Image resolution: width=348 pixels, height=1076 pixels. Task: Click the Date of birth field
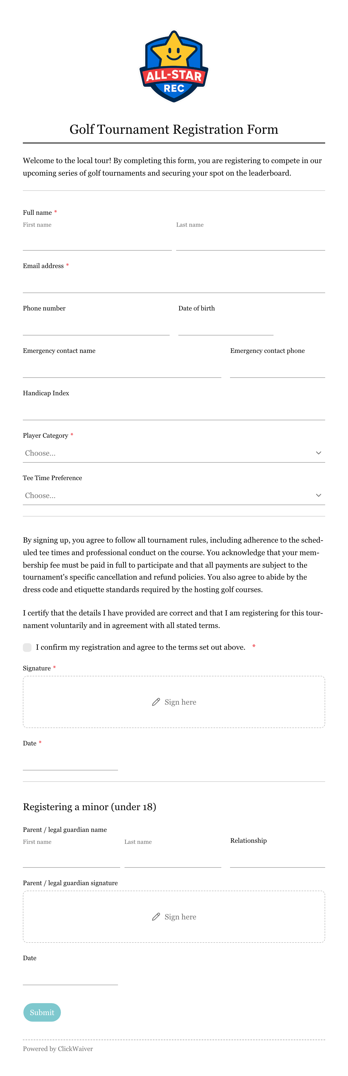point(226,326)
